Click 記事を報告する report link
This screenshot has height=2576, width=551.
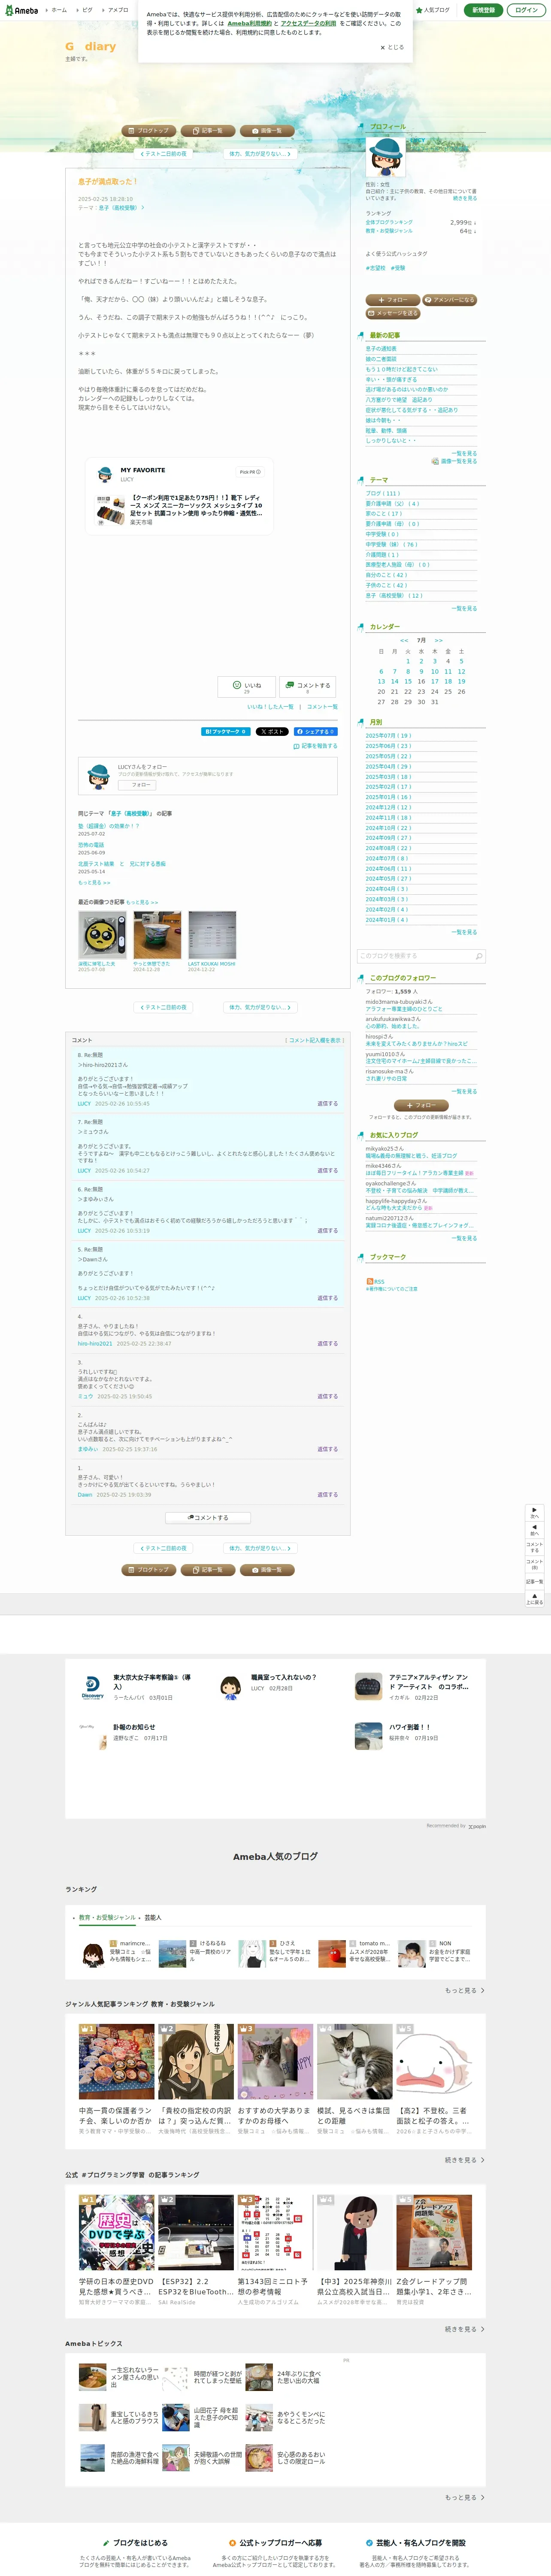pos(315,746)
